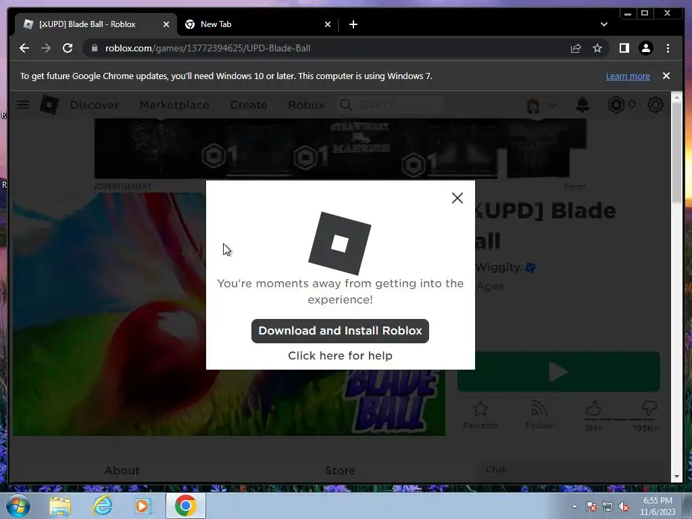The image size is (692, 519).
Task: Open the Create page
Action: [x=249, y=105]
